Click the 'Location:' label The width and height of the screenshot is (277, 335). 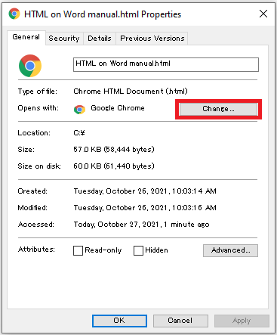[34, 133]
